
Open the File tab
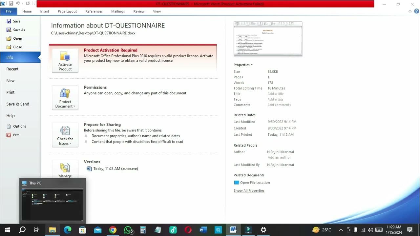9,11
